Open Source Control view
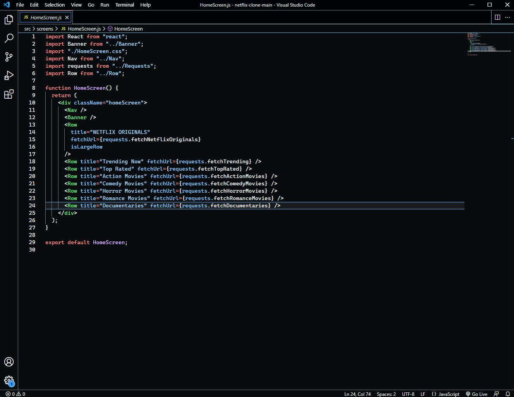The height and width of the screenshot is (397, 514). [x=9, y=57]
